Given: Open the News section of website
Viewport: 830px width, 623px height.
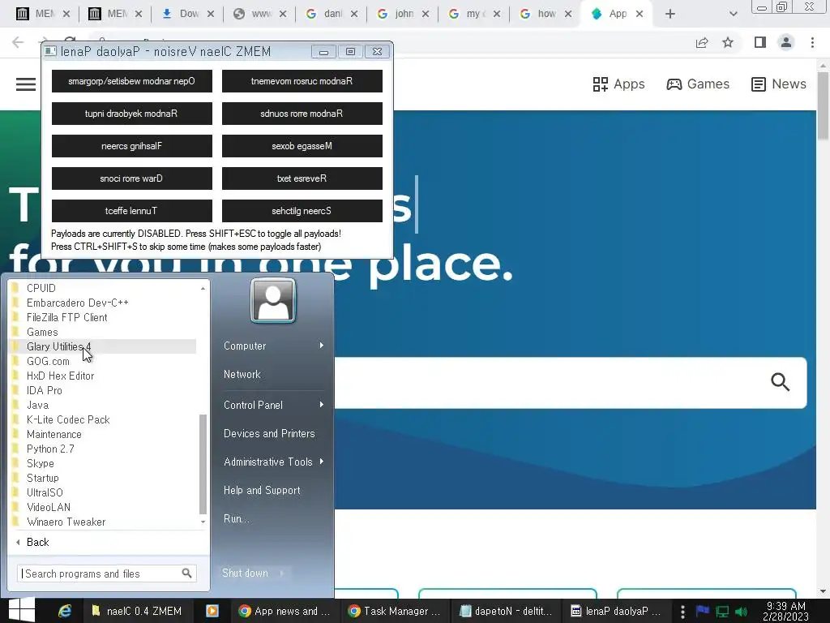Looking at the screenshot, I should point(779,84).
